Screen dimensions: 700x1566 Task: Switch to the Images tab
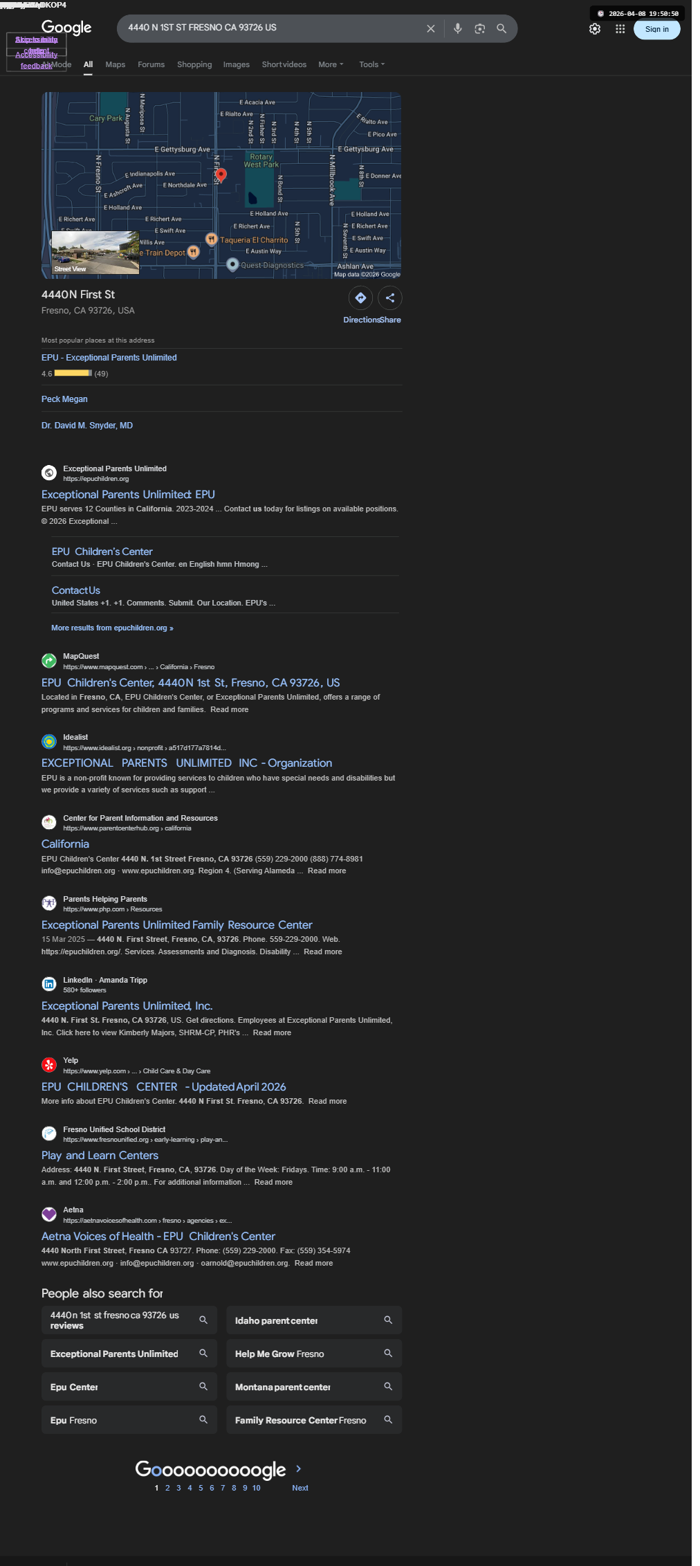pyautogui.click(x=237, y=64)
